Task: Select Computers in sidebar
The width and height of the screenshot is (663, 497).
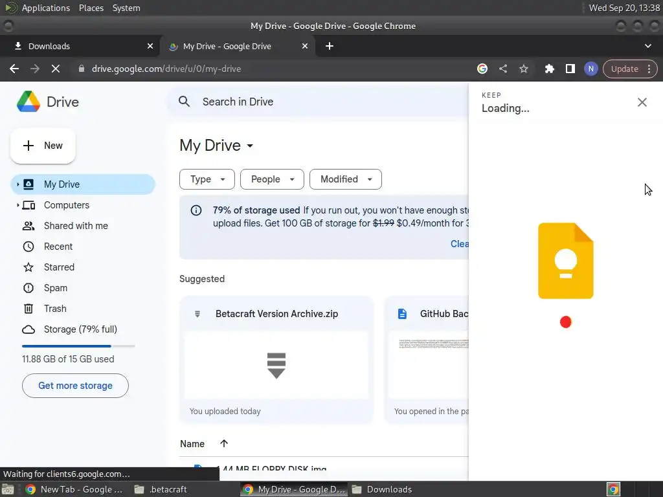Action: pos(83,205)
